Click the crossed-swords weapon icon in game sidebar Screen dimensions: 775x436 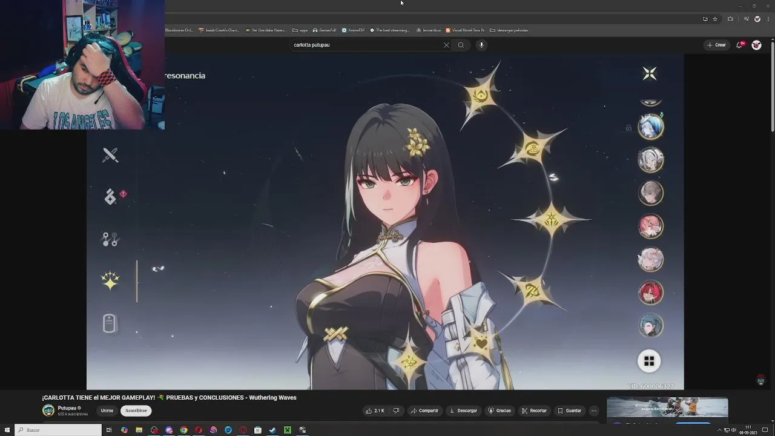[110, 155]
